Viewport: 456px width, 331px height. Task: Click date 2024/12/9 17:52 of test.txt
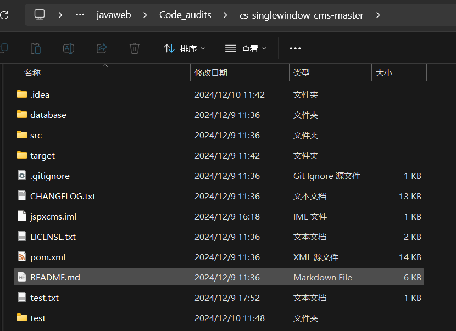pos(227,298)
